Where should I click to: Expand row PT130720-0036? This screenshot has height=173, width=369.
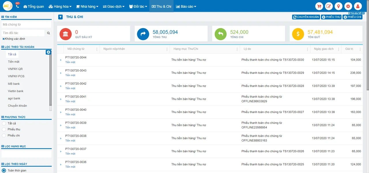click(x=61, y=164)
